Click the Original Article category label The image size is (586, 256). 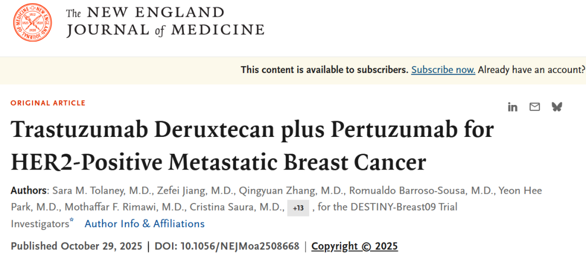coord(48,103)
